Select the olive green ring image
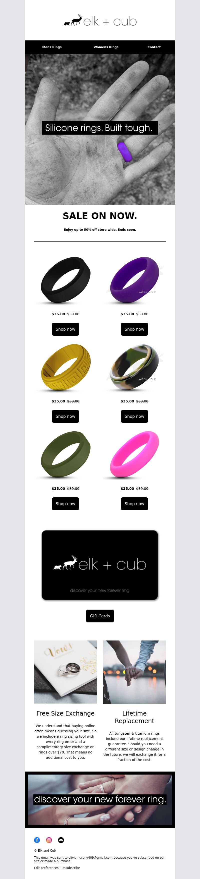 pyautogui.click(x=65, y=454)
